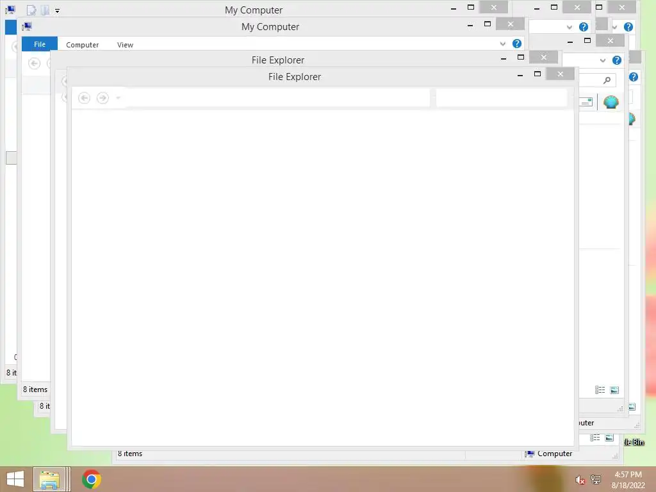
Task: Launch Google Chrome from the taskbar
Action: tap(92, 479)
